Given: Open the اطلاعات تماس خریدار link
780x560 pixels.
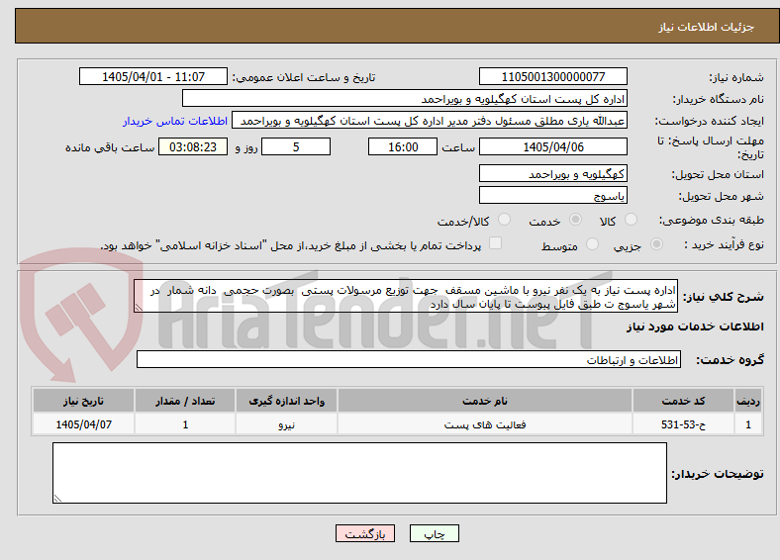Looking at the screenshot, I should (x=175, y=121).
